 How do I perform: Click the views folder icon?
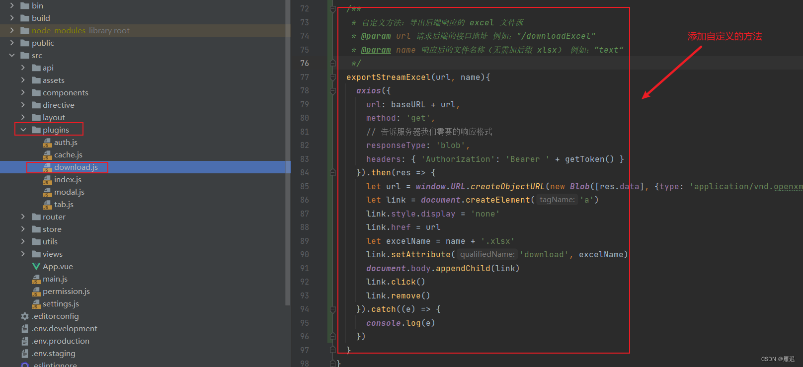click(36, 254)
